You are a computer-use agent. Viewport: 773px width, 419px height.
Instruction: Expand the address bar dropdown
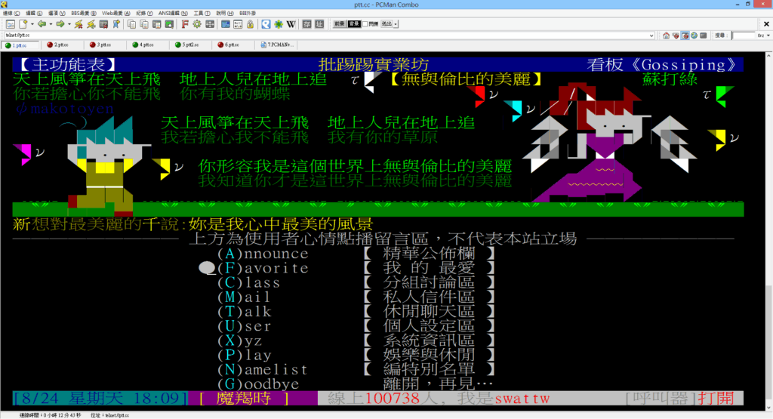tap(651, 35)
